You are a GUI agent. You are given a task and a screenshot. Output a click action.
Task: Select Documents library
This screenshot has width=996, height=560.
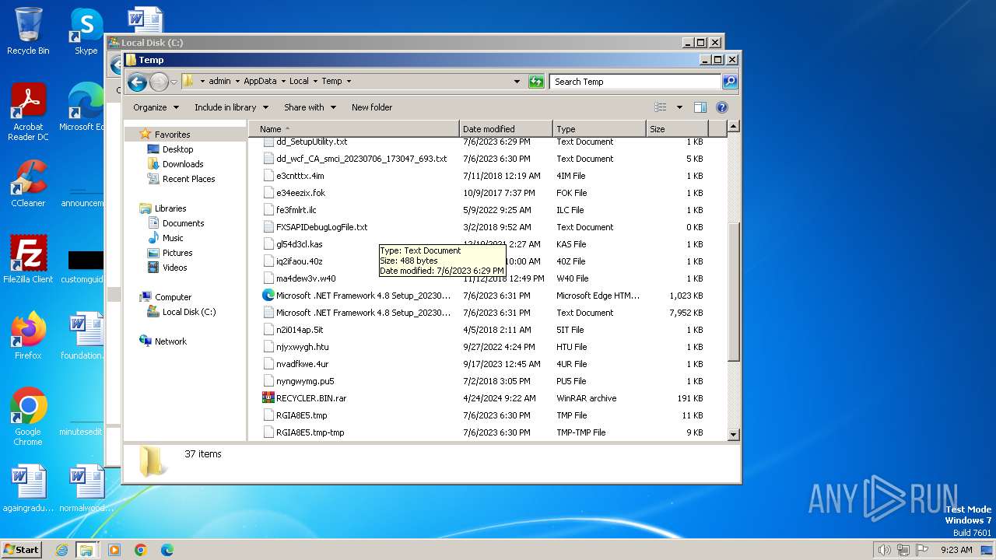pos(183,223)
